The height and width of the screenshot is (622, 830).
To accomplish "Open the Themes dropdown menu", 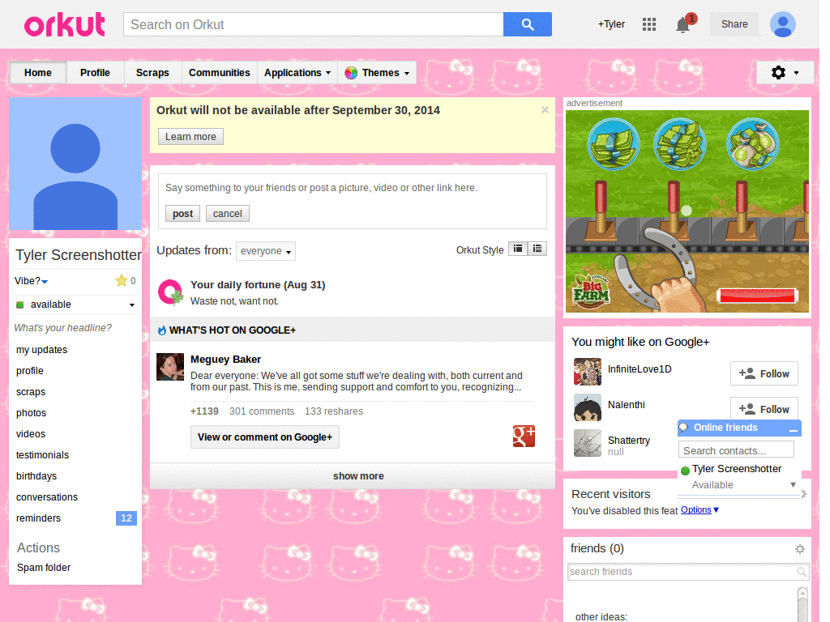I will coord(377,73).
